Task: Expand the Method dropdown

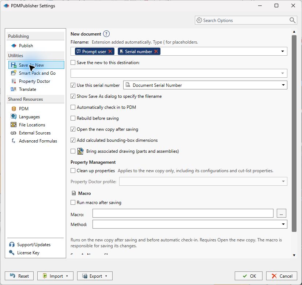Action: coord(283,224)
